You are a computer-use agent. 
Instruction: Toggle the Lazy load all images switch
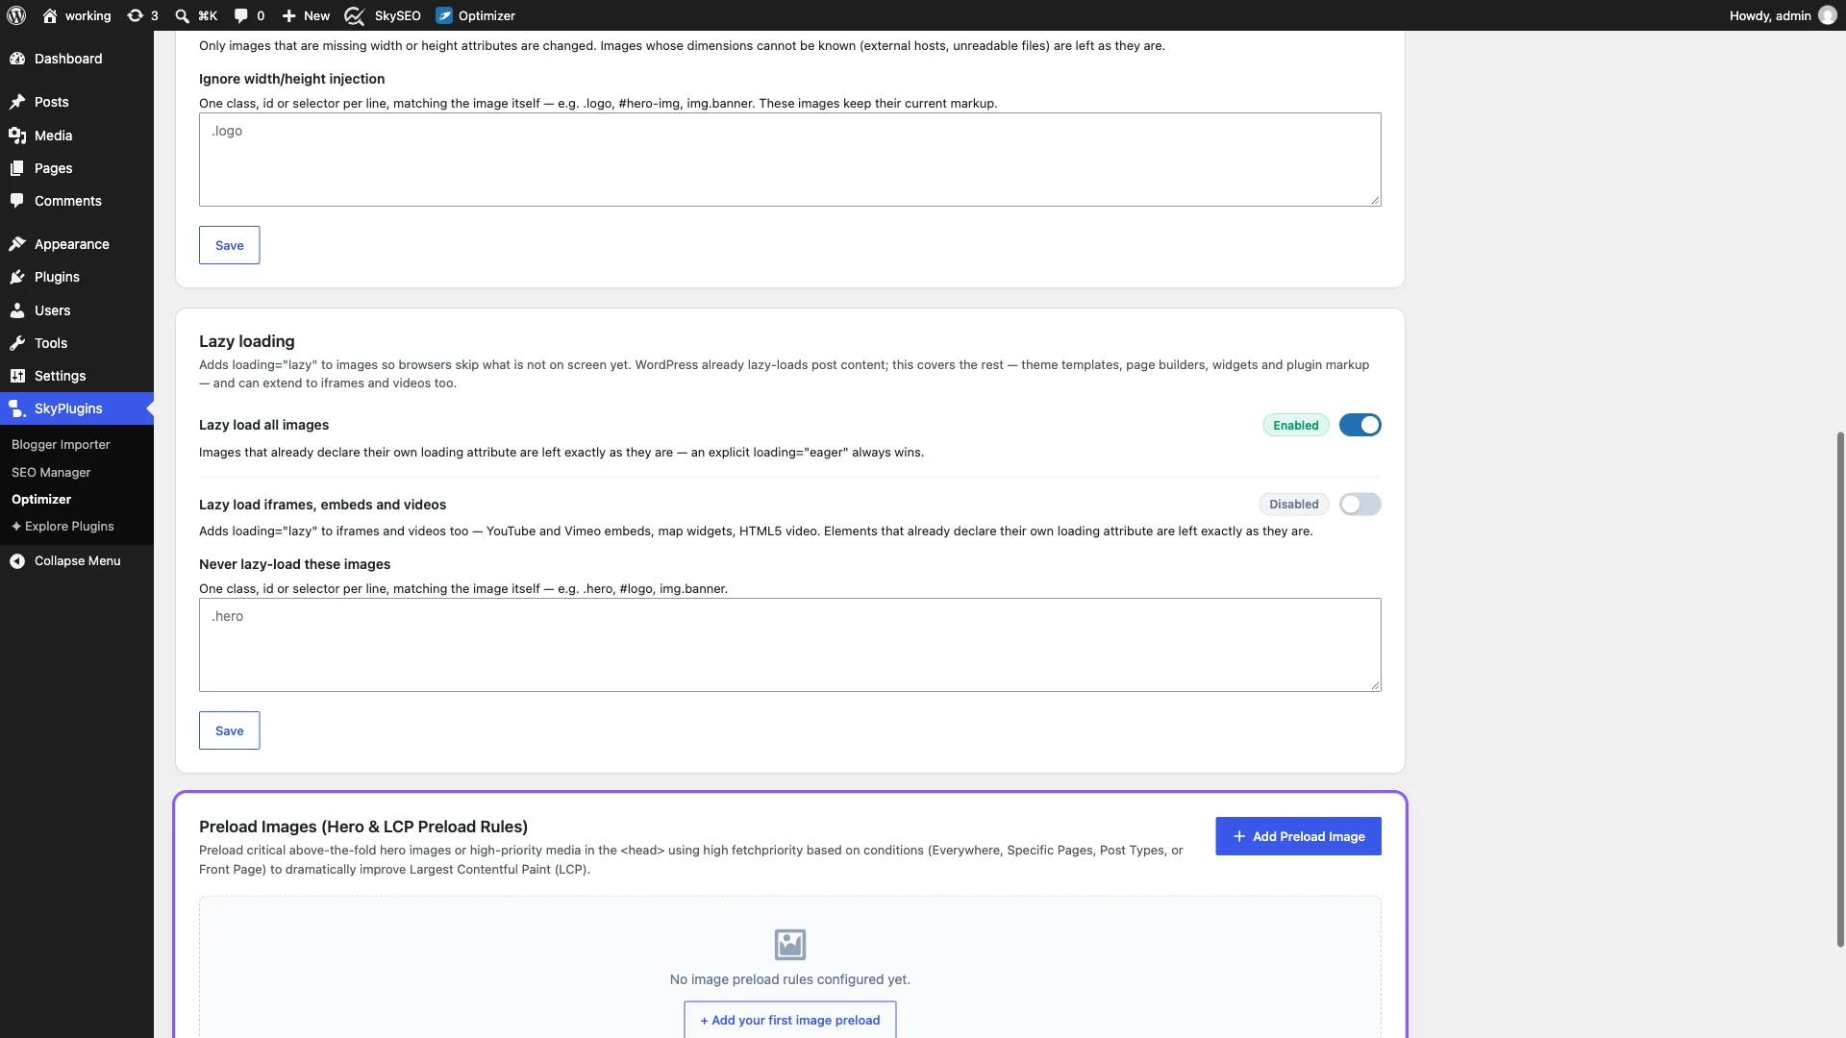tap(1360, 425)
